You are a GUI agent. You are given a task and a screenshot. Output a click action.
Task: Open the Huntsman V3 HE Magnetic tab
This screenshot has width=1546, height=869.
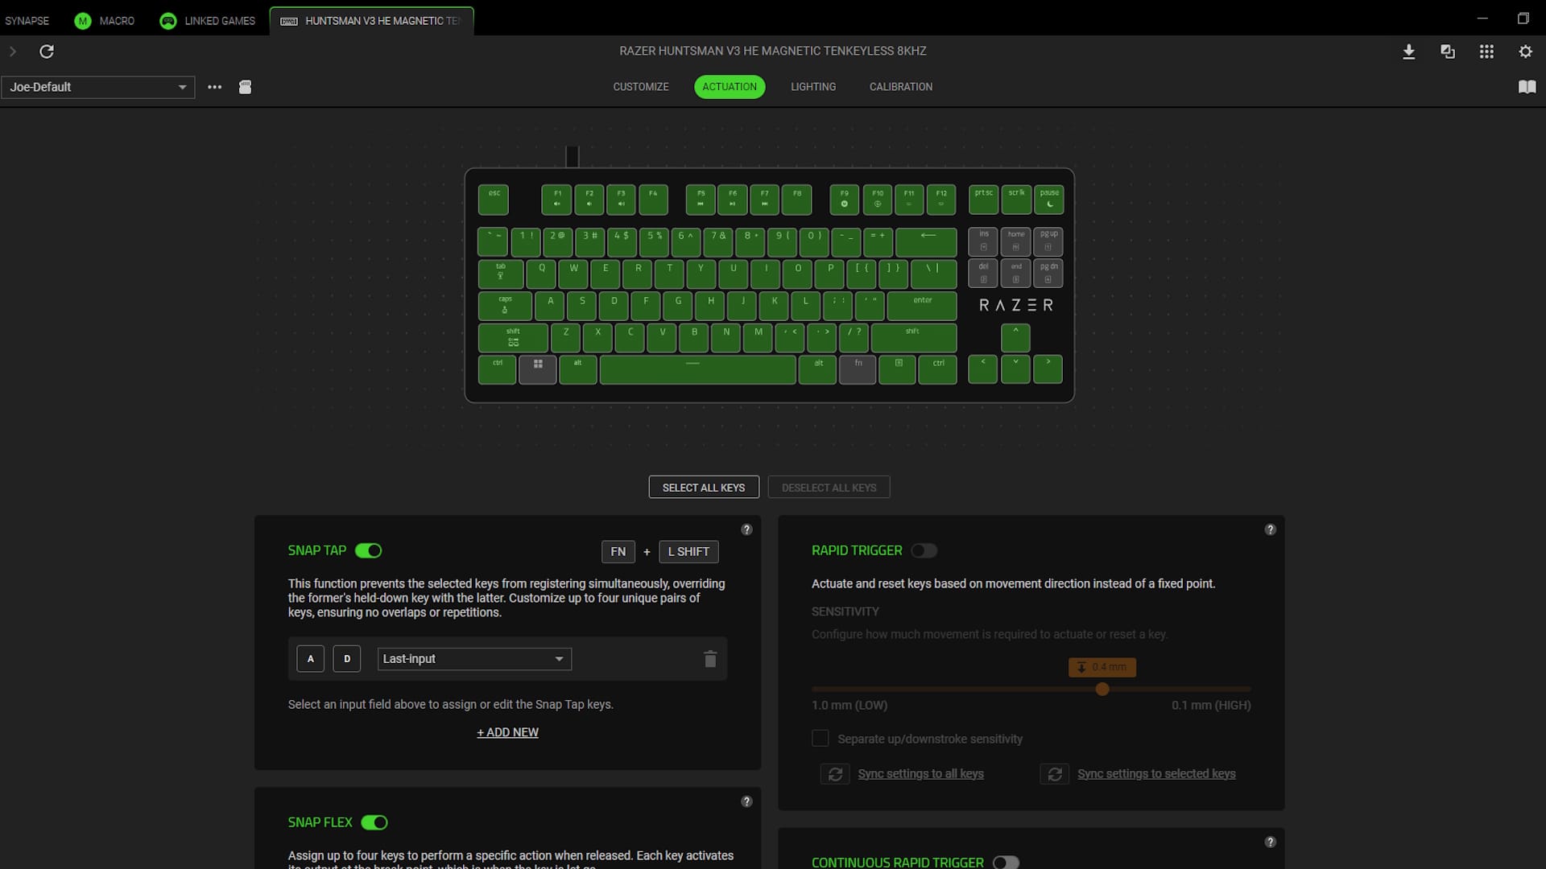tap(372, 21)
